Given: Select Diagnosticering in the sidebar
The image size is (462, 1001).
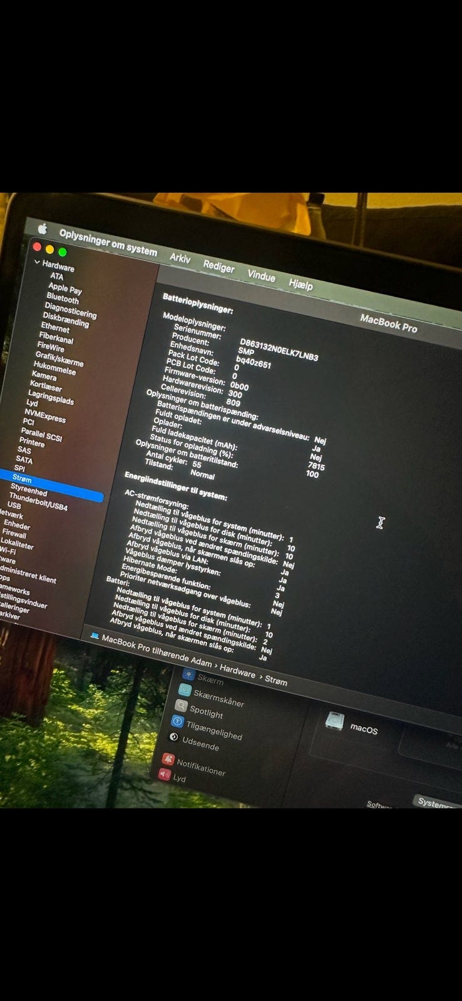Looking at the screenshot, I should pyautogui.click(x=70, y=310).
